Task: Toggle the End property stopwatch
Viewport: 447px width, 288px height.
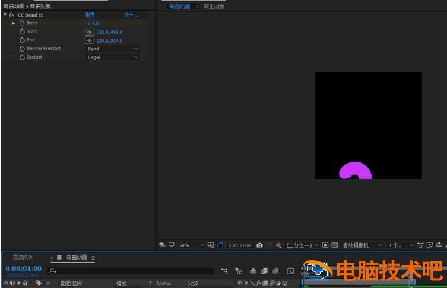Action: (22, 40)
